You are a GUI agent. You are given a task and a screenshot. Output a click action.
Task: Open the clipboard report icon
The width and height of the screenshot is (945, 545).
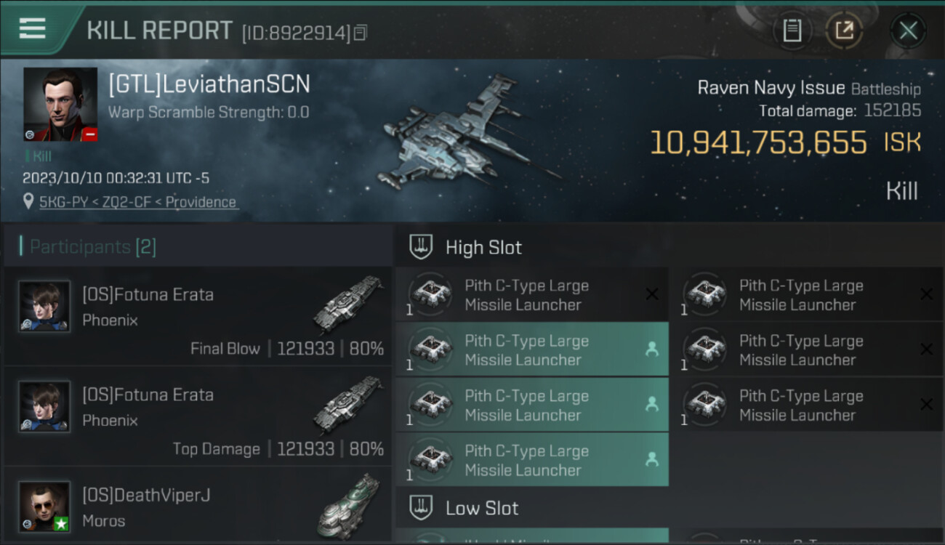pos(792,31)
